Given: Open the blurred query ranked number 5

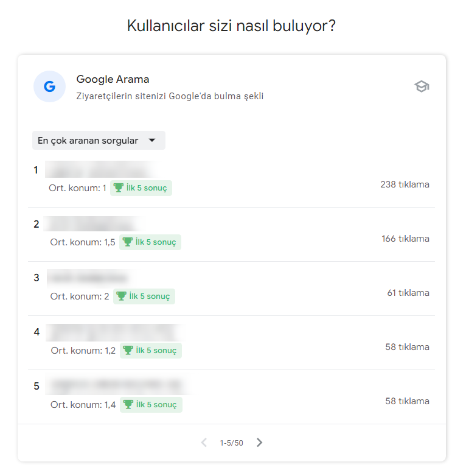Looking at the screenshot, I should coord(117,385).
